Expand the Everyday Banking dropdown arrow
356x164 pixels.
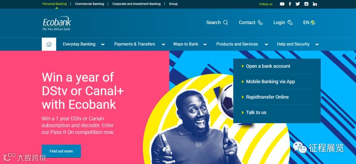pyautogui.click(x=103, y=45)
